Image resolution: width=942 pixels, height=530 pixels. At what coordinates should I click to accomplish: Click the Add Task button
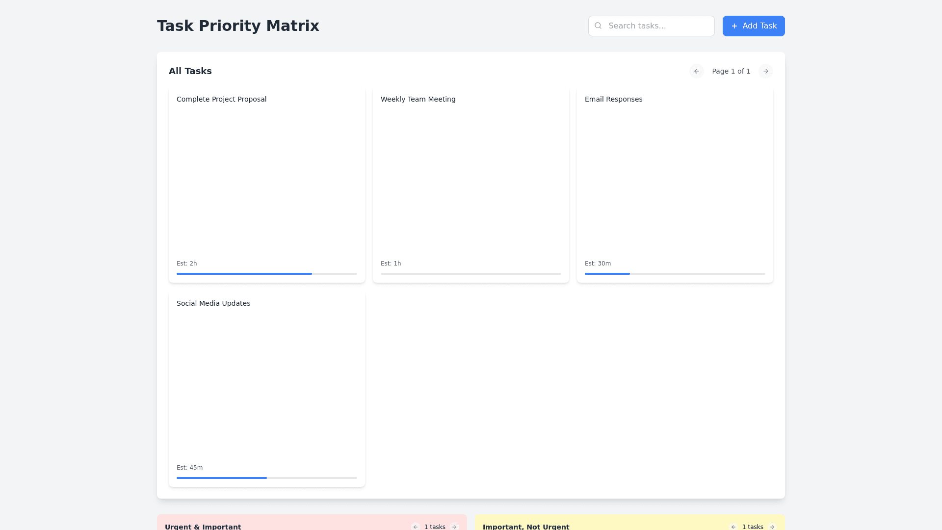(x=753, y=26)
